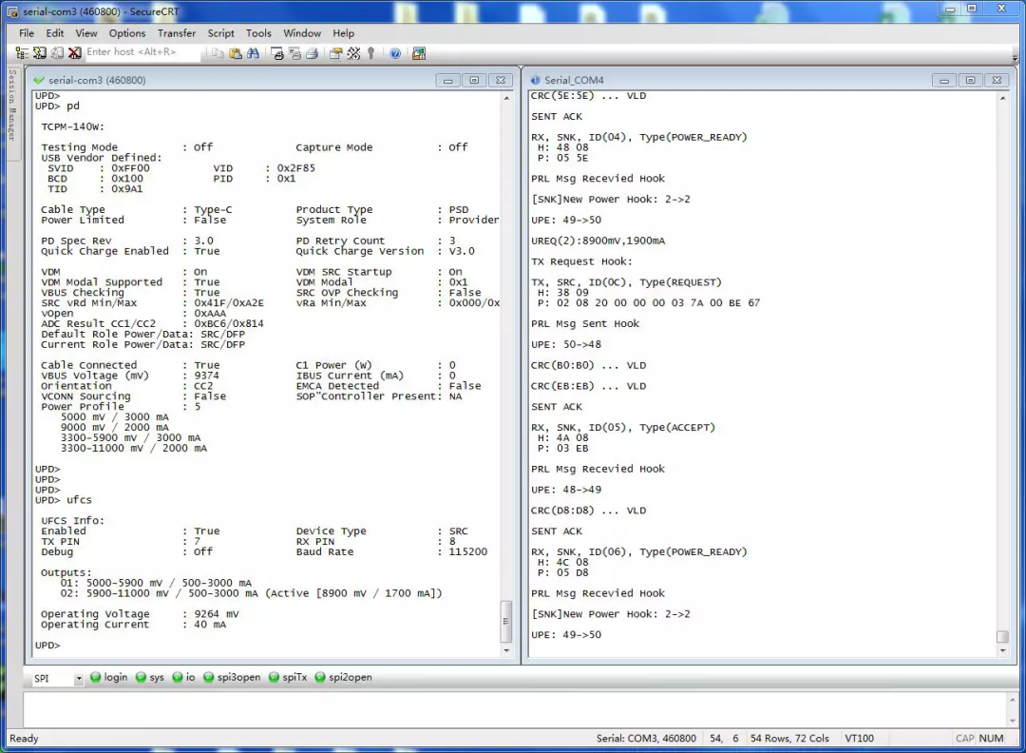
Task: Open the Window menu
Action: tap(302, 32)
